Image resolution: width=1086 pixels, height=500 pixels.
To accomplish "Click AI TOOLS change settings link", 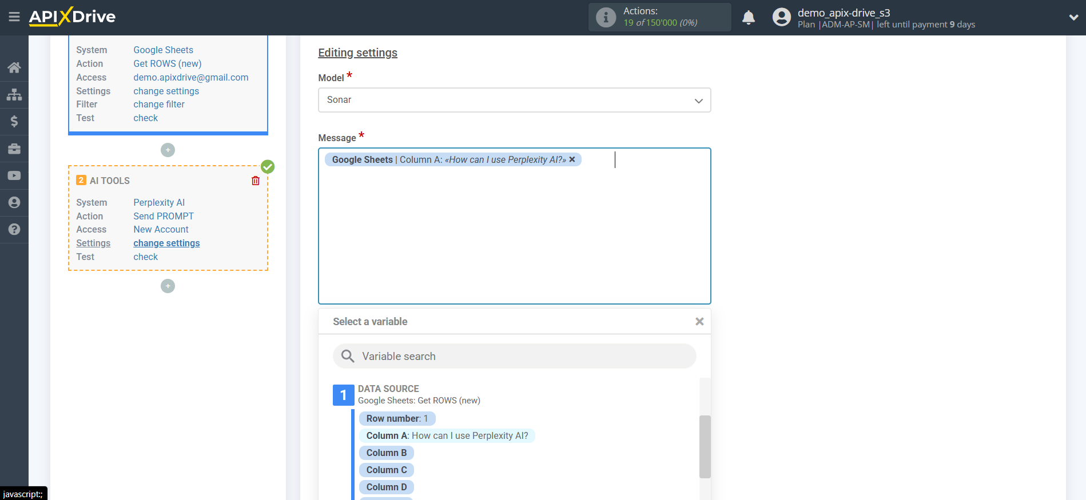I will tap(166, 243).
